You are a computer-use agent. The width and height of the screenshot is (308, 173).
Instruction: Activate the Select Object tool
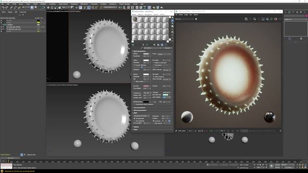point(32,8)
